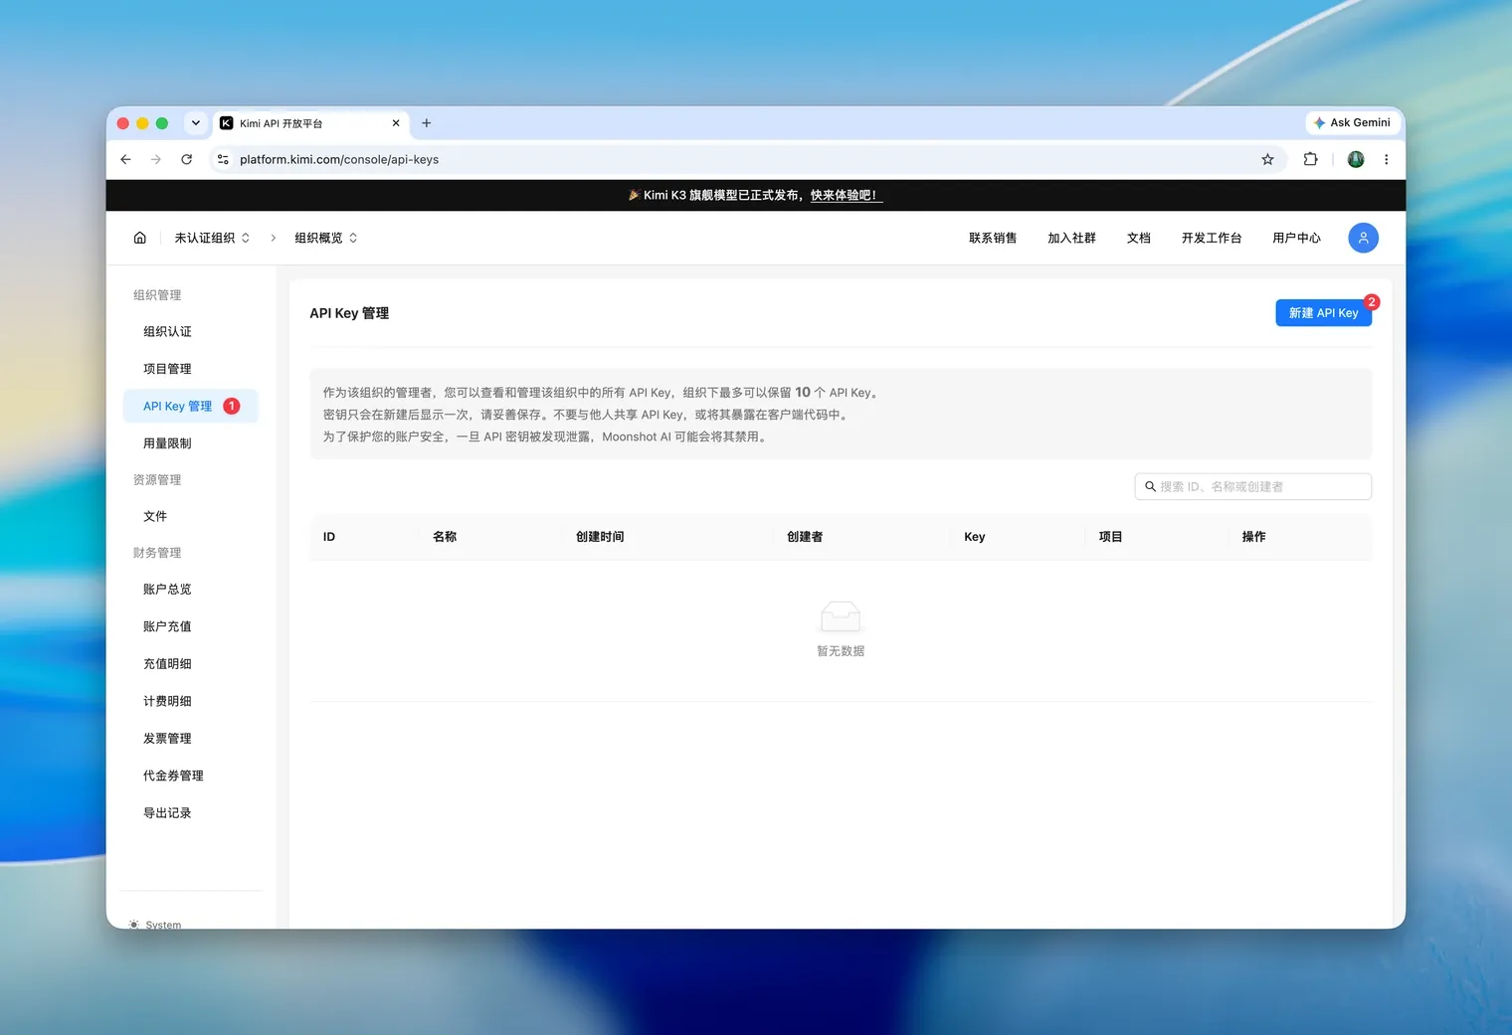Open the Chrome profile avatar
The width and height of the screenshot is (1512, 1035).
(1356, 159)
